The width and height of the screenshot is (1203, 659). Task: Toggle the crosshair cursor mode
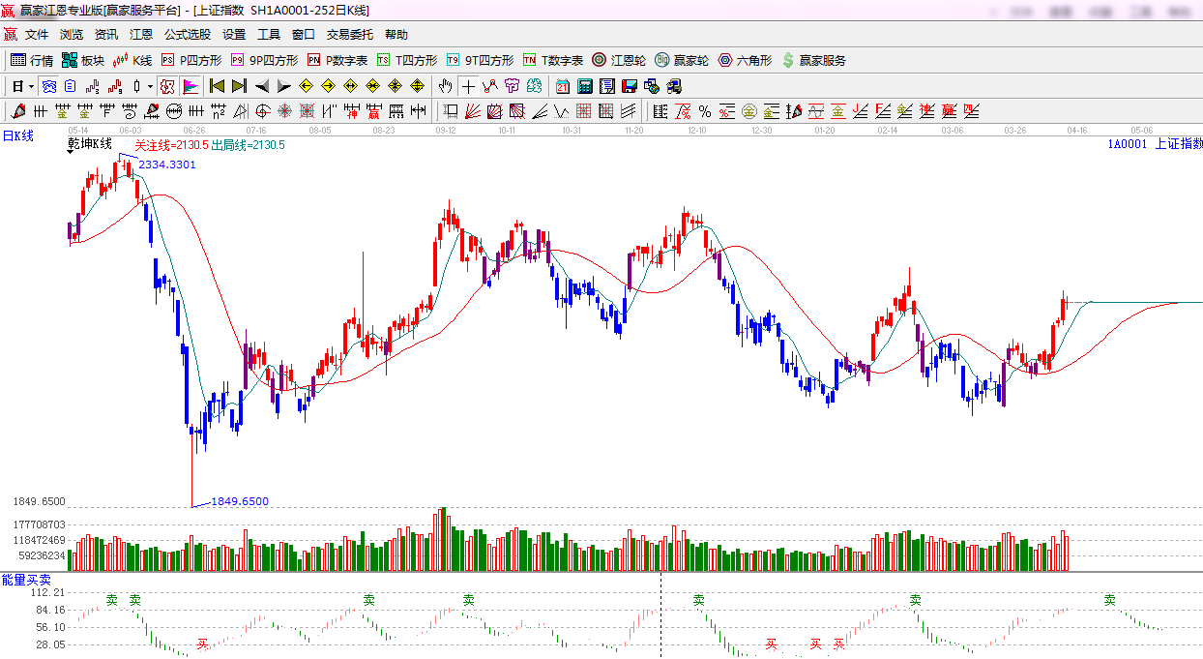[468, 86]
